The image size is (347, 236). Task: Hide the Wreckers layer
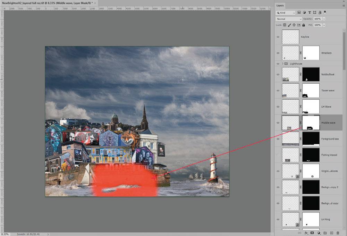[x=278, y=53]
